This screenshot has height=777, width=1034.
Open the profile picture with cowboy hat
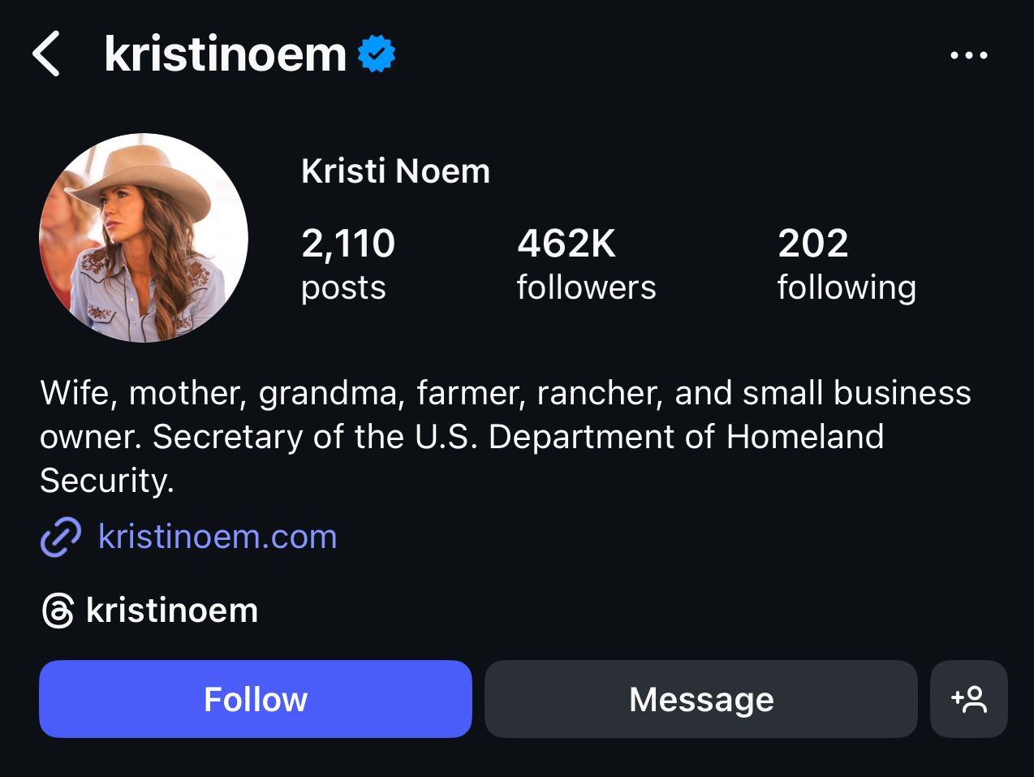(x=144, y=238)
